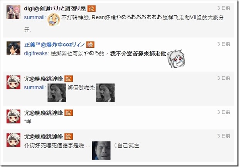Click the screaming man emoticon before 綁佢做啪先
The width and height of the screenshot is (239, 167).
click(x=57, y=93)
